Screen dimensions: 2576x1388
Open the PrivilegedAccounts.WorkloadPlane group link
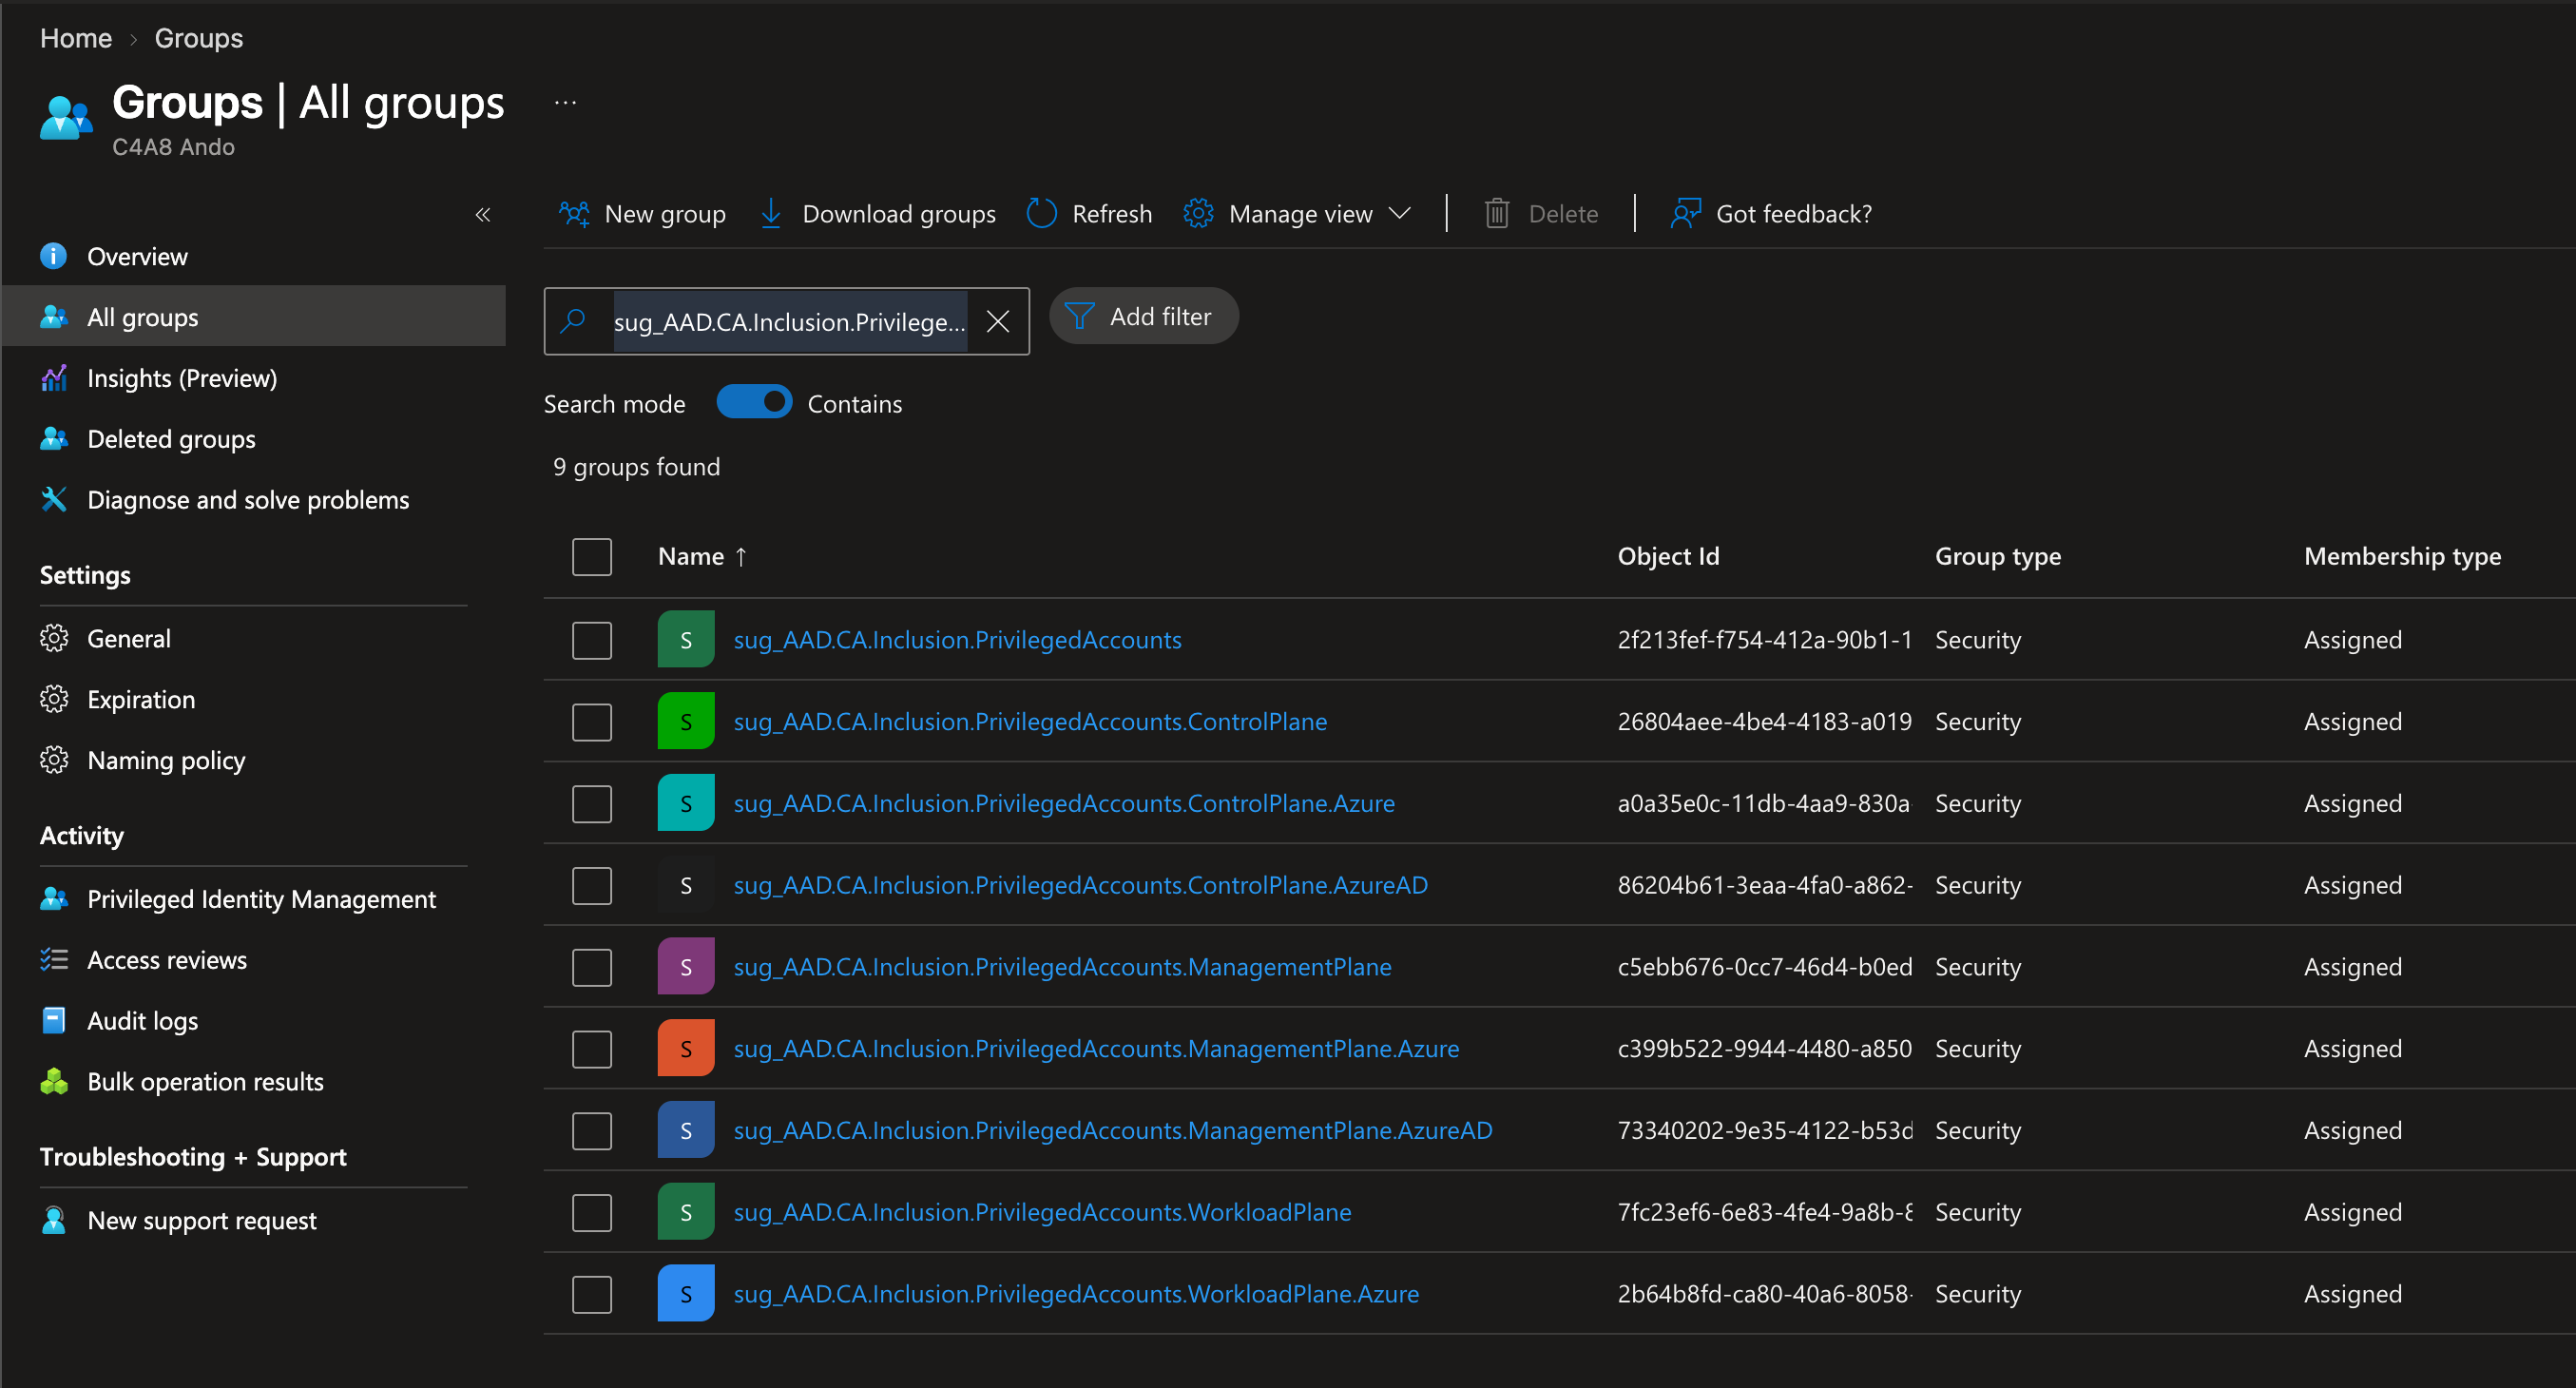(1042, 1212)
